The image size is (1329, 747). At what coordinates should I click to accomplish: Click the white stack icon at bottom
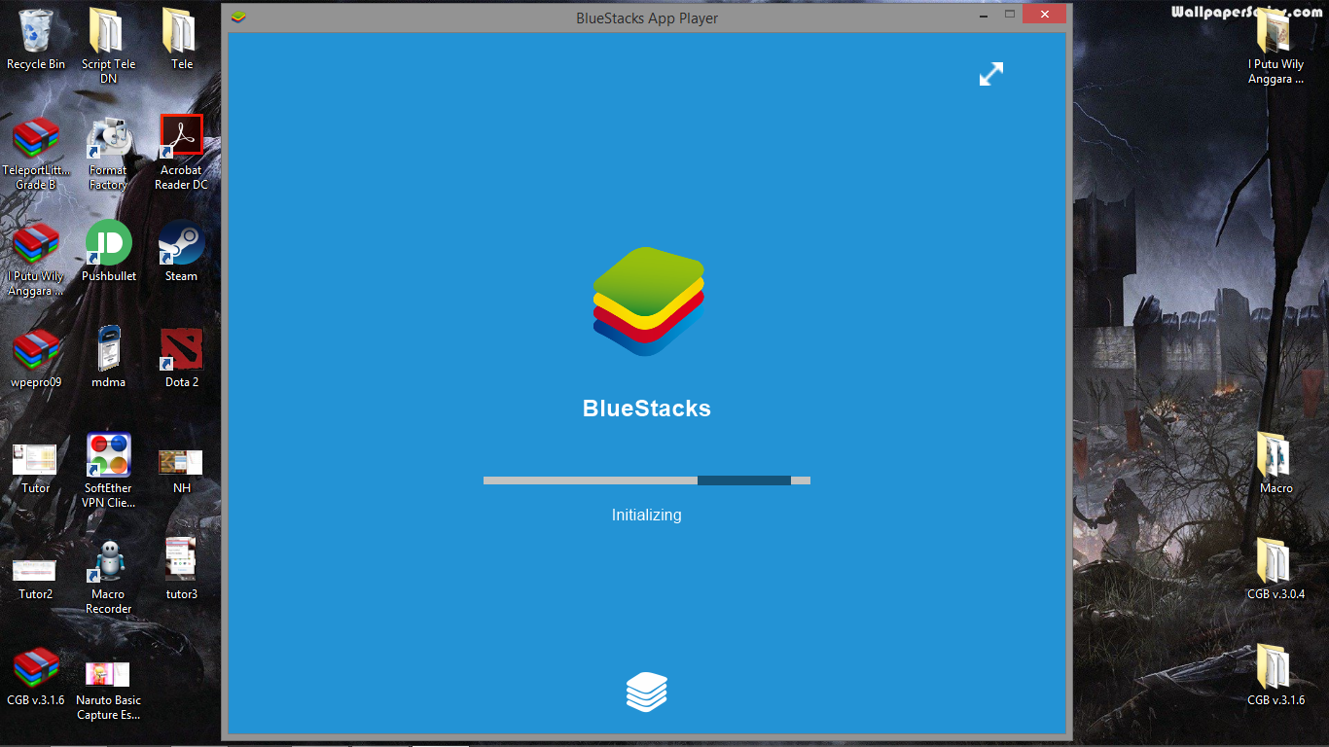coord(647,692)
